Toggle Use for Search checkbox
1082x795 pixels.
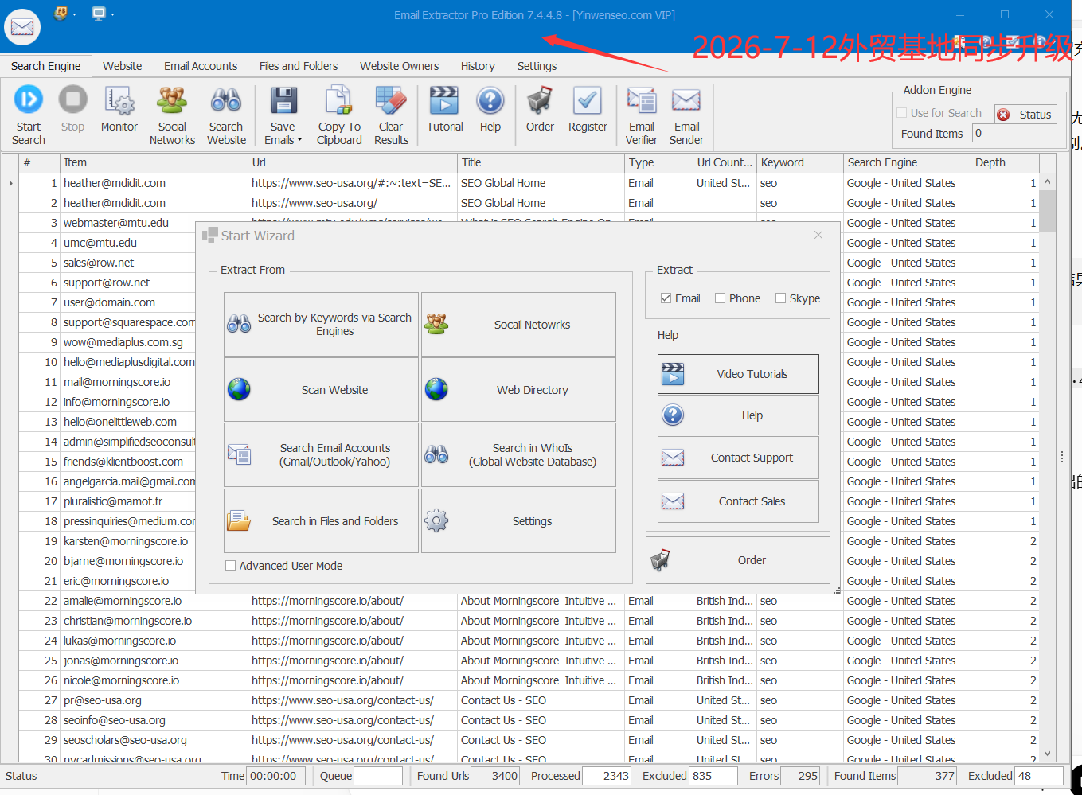[902, 113]
